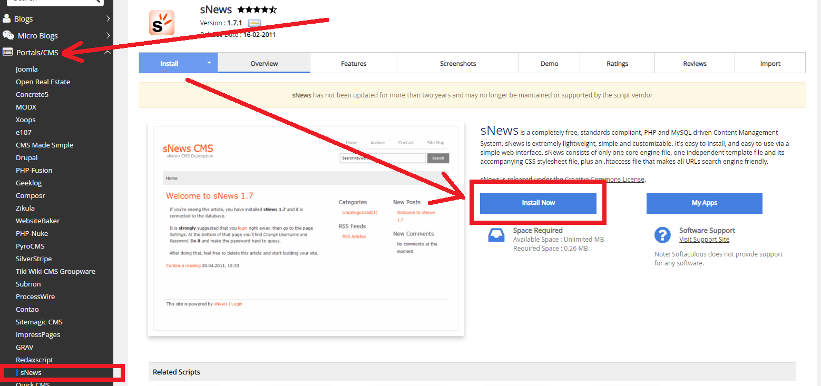Screen dimensions: 821x386
Task: Click the Portals/CMS list icon
Action: click(x=7, y=52)
